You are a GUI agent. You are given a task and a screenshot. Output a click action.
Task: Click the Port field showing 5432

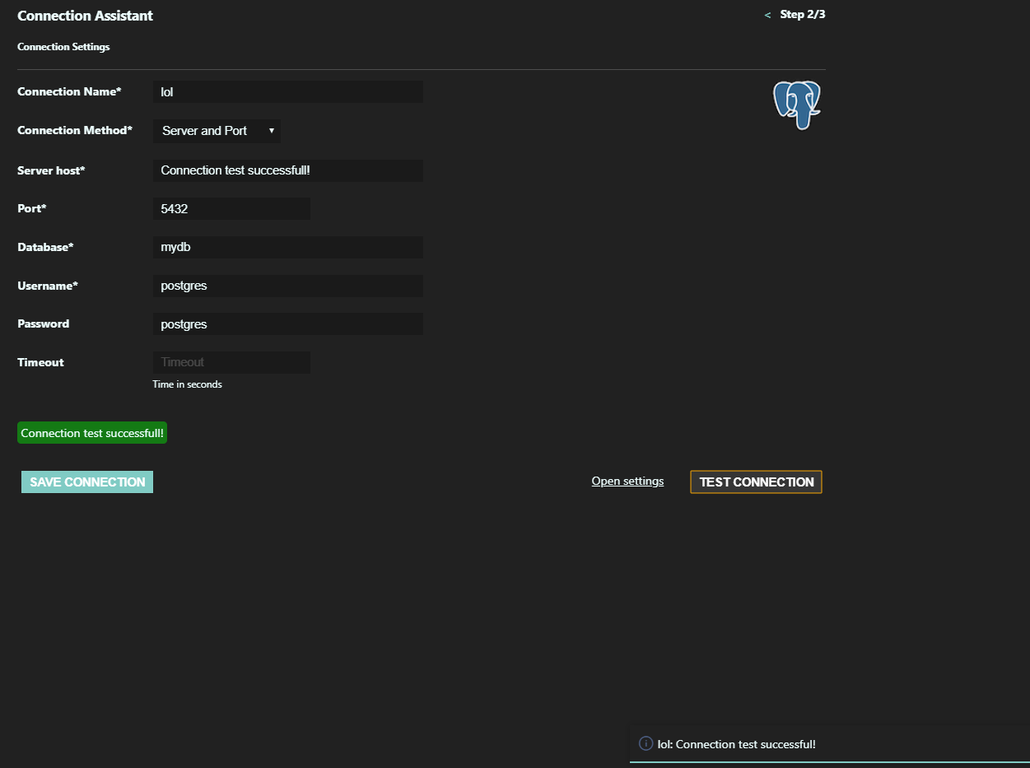point(231,208)
